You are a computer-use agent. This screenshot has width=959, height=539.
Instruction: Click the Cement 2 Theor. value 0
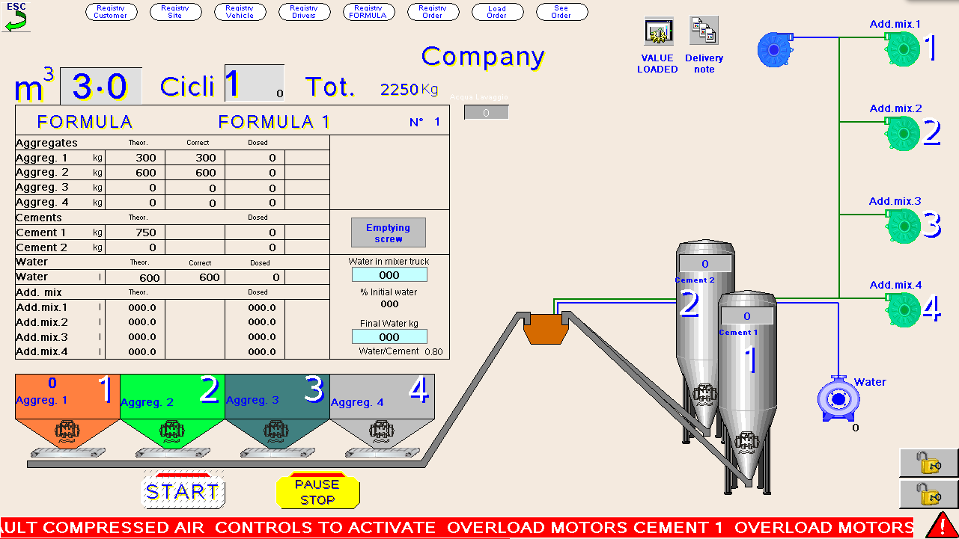[x=153, y=247]
